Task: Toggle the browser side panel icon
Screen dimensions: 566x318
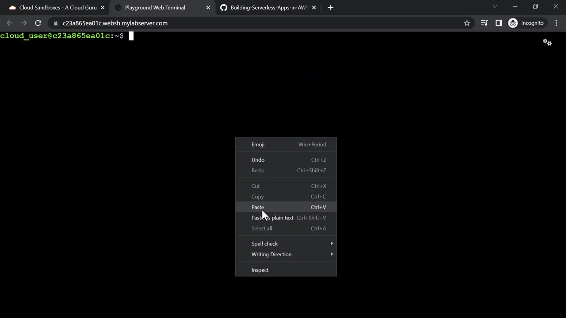Action: 499,23
